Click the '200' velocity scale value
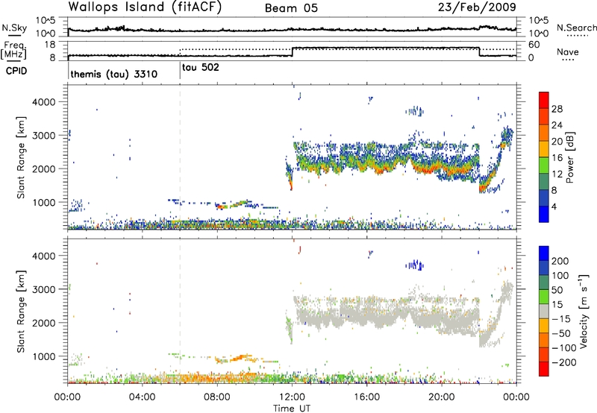 point(560,261)
